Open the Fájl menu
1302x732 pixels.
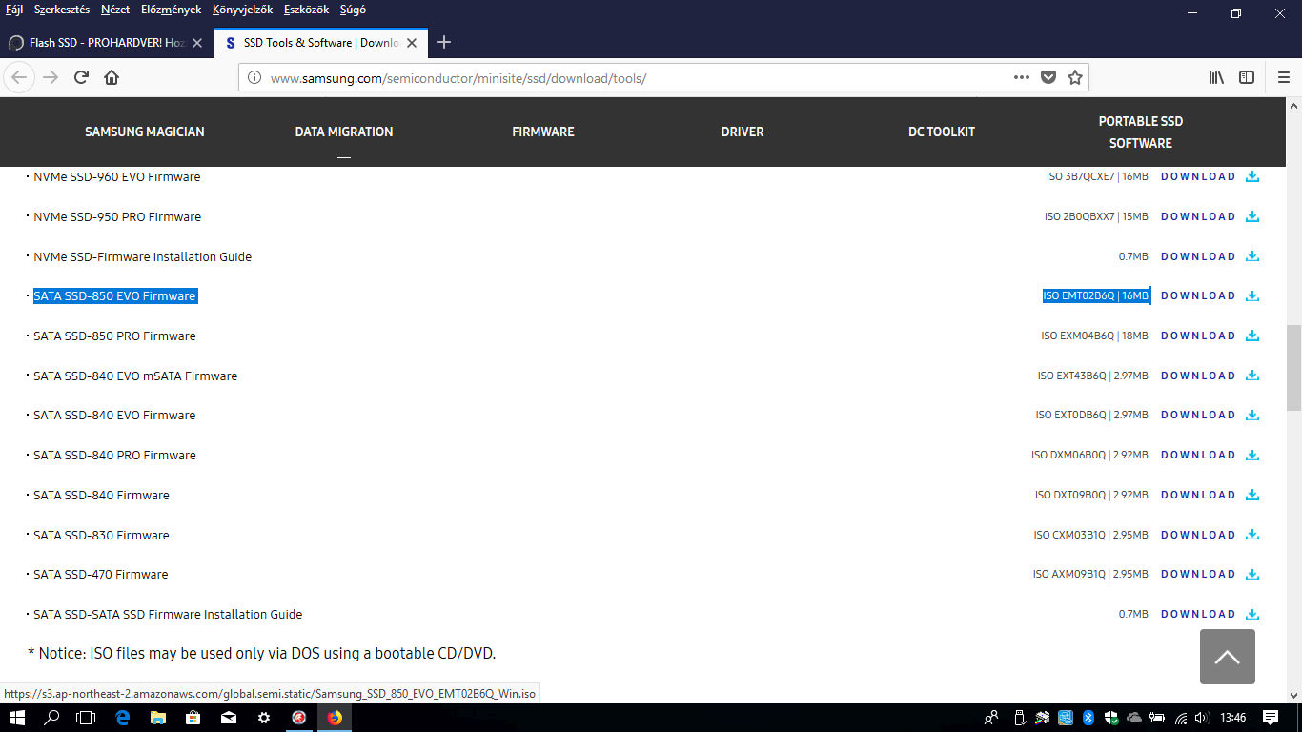(x=14, y=10)
